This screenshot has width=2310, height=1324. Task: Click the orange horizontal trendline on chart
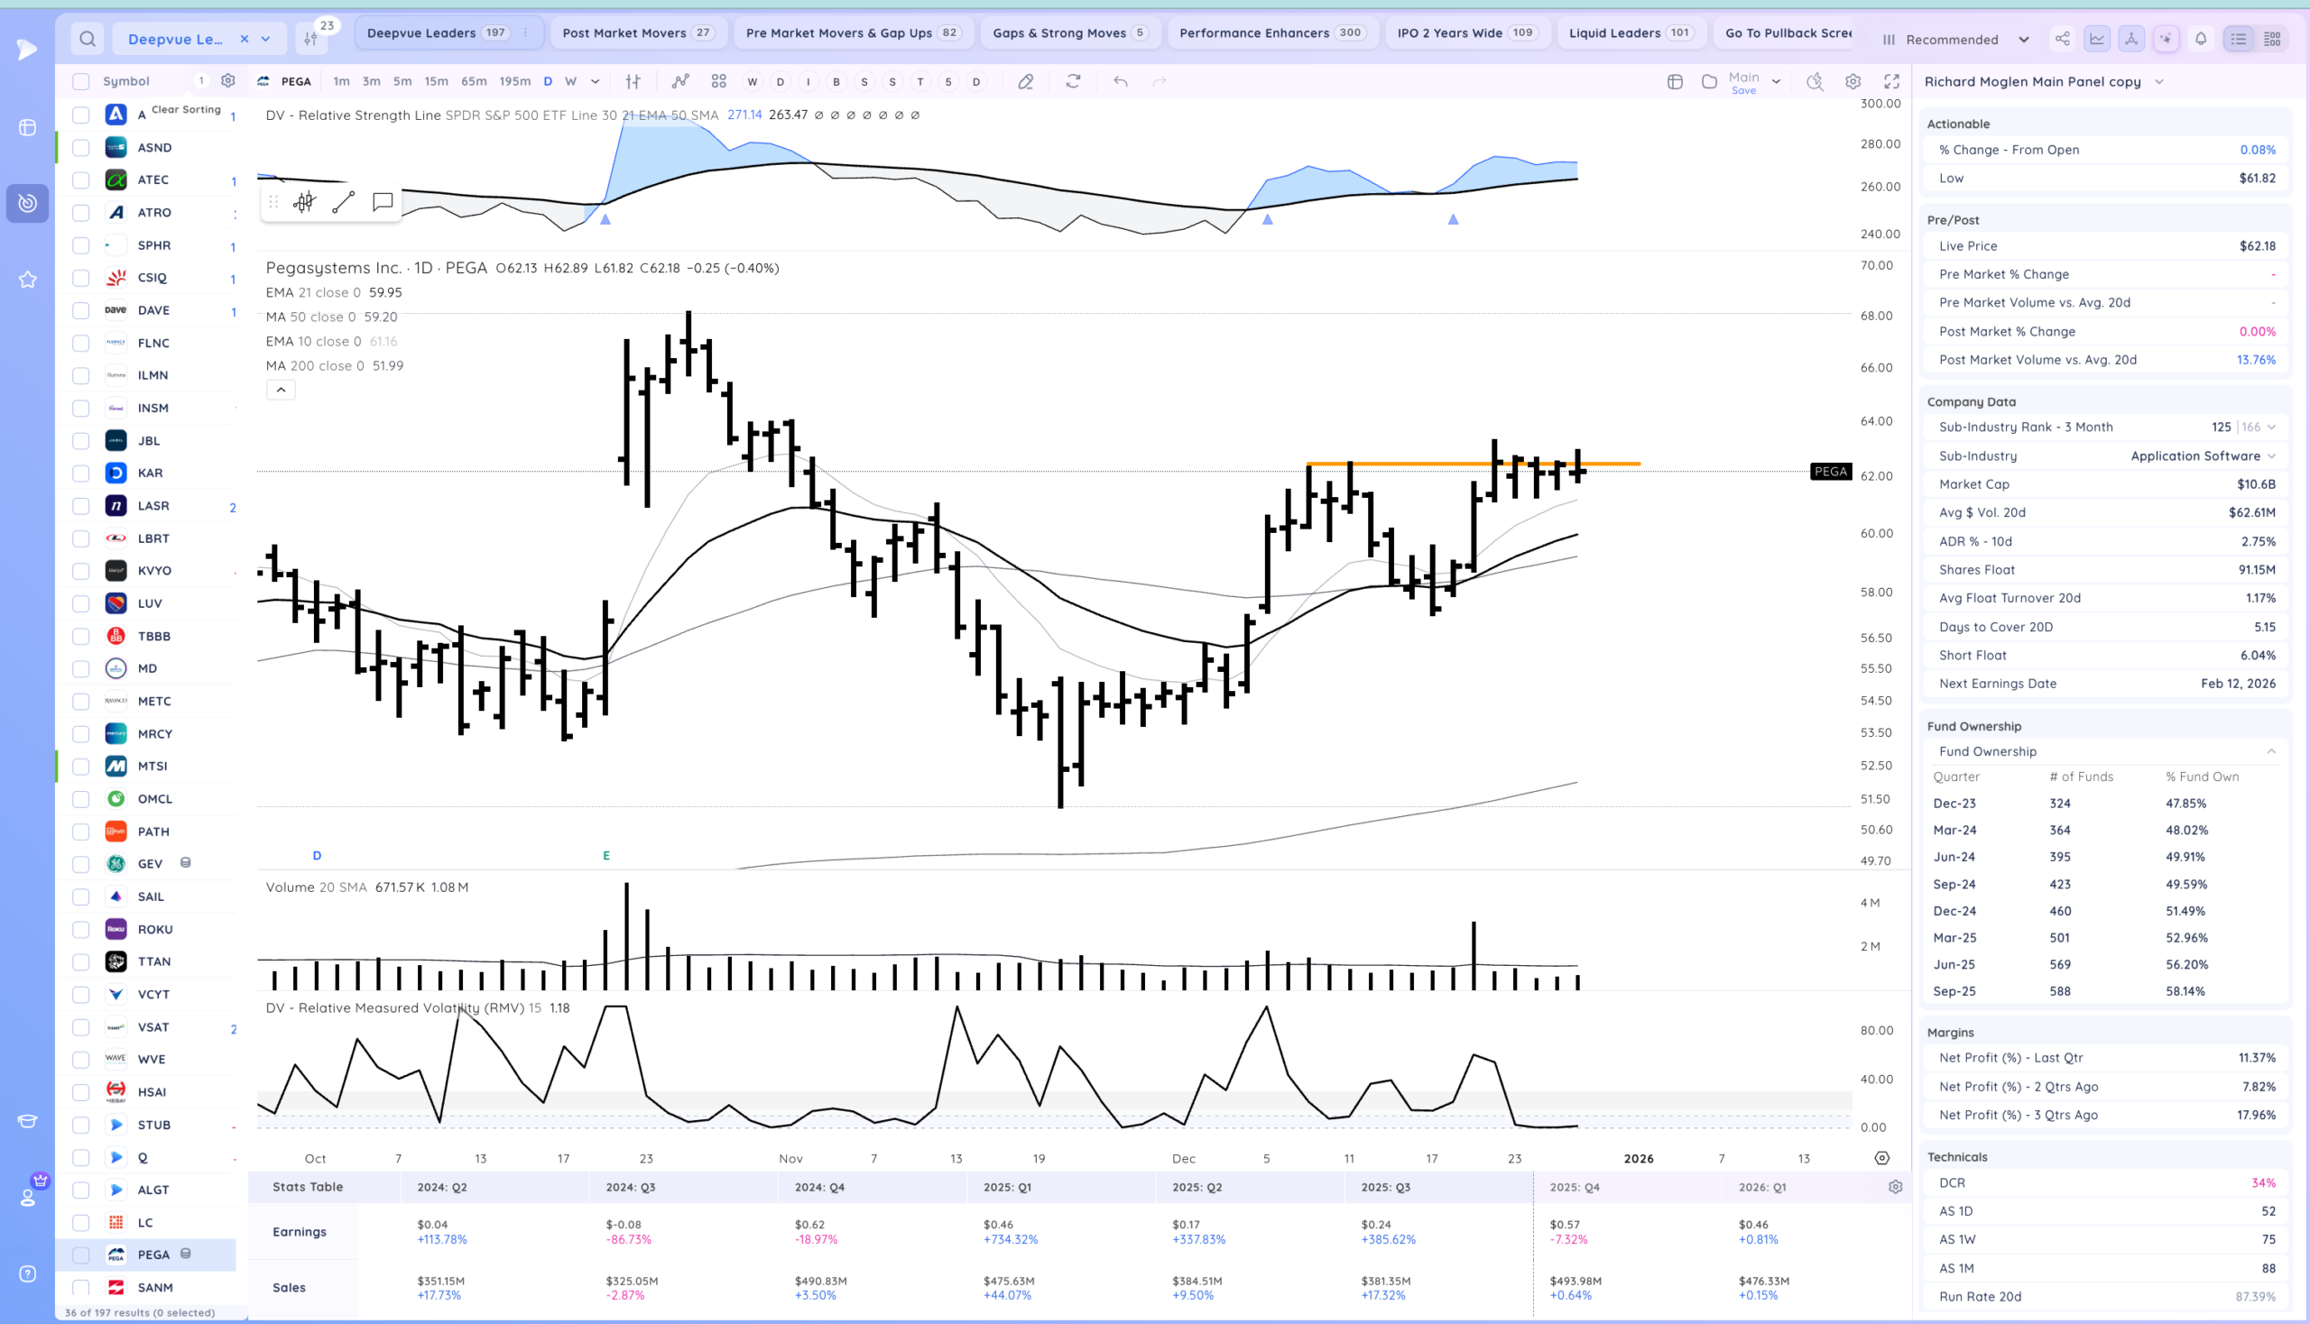1419,464
